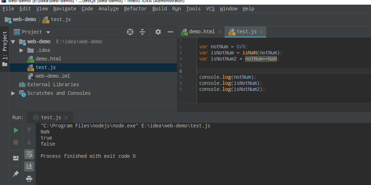371x185 pixels.
Task: Close the test.js editor tab
Action: click(x=261, y=32)
